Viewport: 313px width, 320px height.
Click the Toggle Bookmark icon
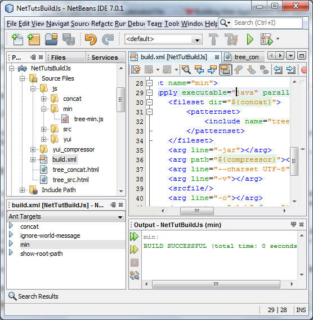(x=264, y=70)
